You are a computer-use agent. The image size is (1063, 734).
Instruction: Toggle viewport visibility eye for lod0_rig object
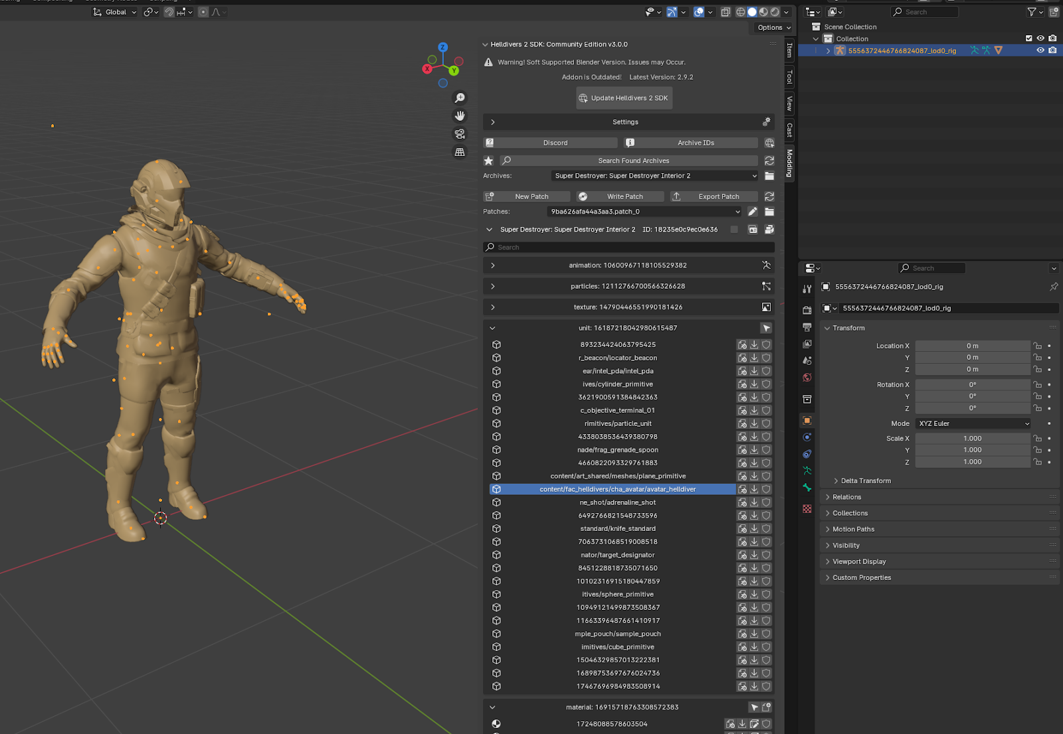pos(1040,50)
